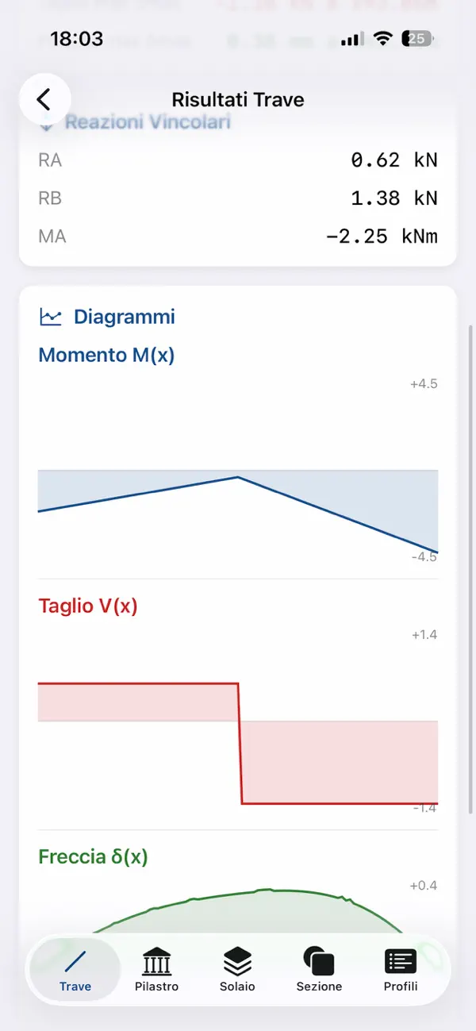This screenshot has height=1031, width=476.
Task: Go back using the left chevron
Action: tap(44, 98)
